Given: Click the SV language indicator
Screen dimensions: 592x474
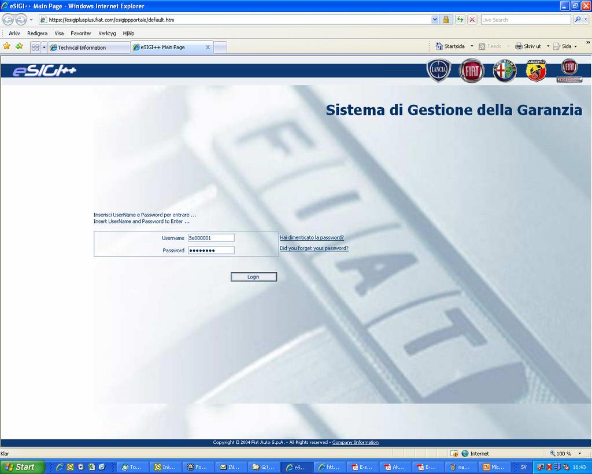Looking at the screenshot, I should click(523, 467).
